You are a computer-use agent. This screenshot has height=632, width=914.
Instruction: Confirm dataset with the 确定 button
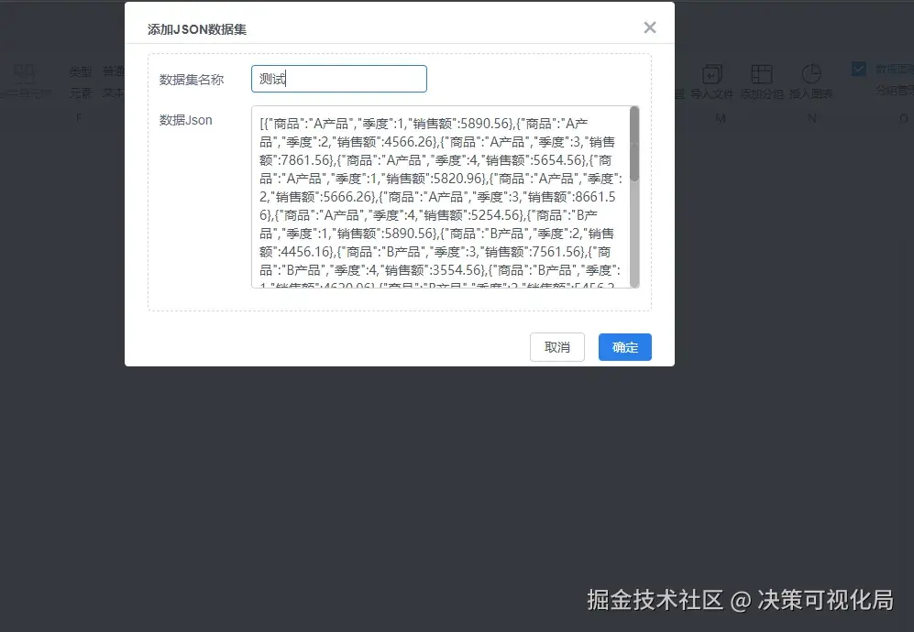pos(624,347)
